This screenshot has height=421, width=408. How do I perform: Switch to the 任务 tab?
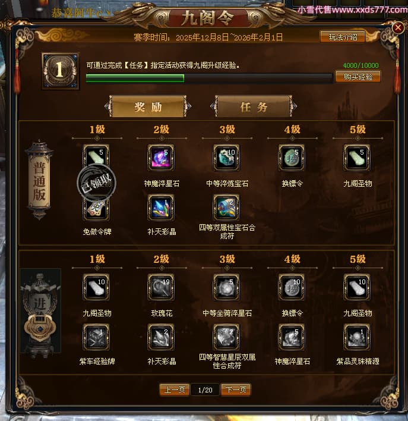(x=254, y=106)
